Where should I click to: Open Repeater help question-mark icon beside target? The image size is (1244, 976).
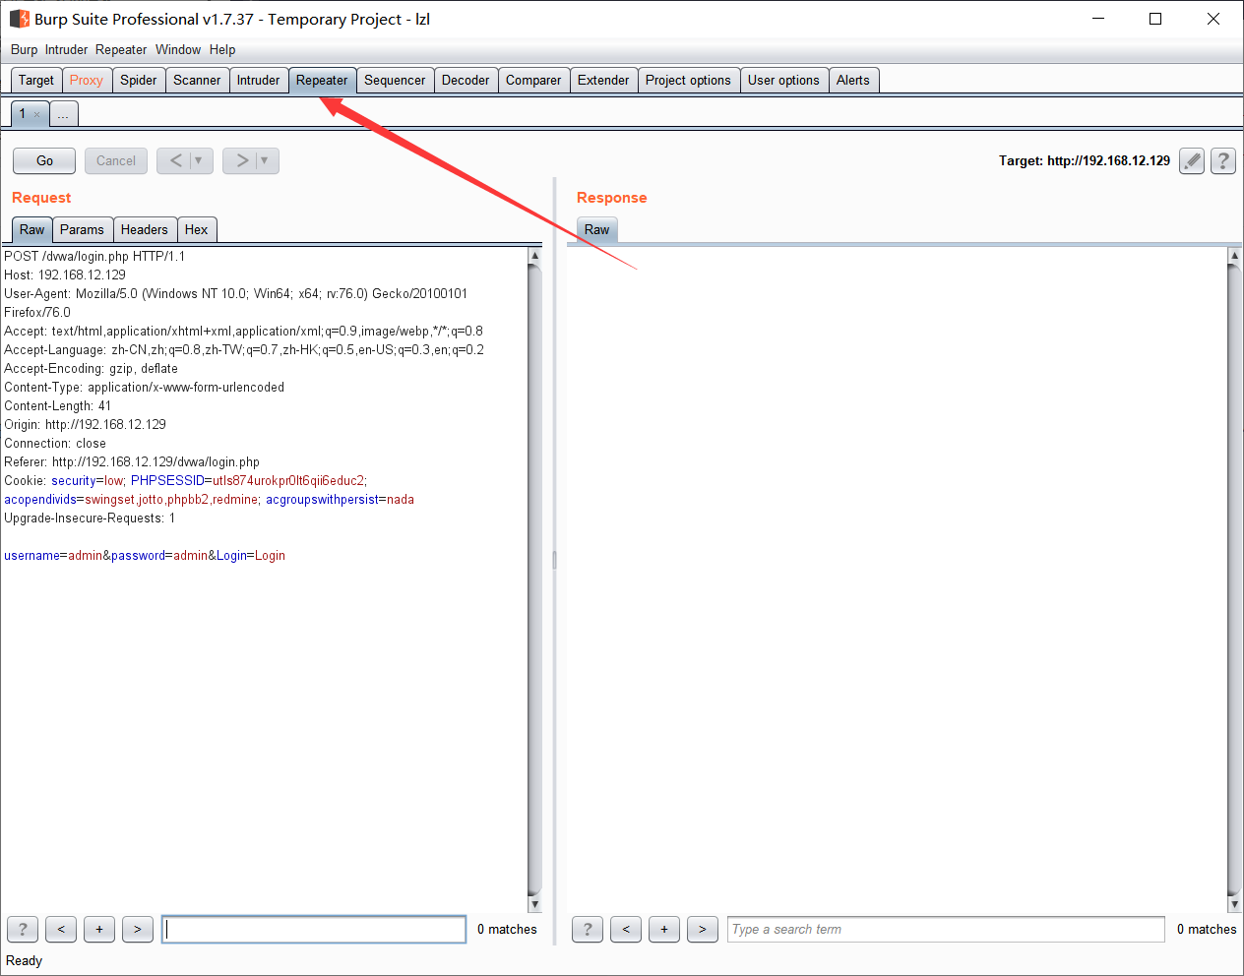[1223, 160]
